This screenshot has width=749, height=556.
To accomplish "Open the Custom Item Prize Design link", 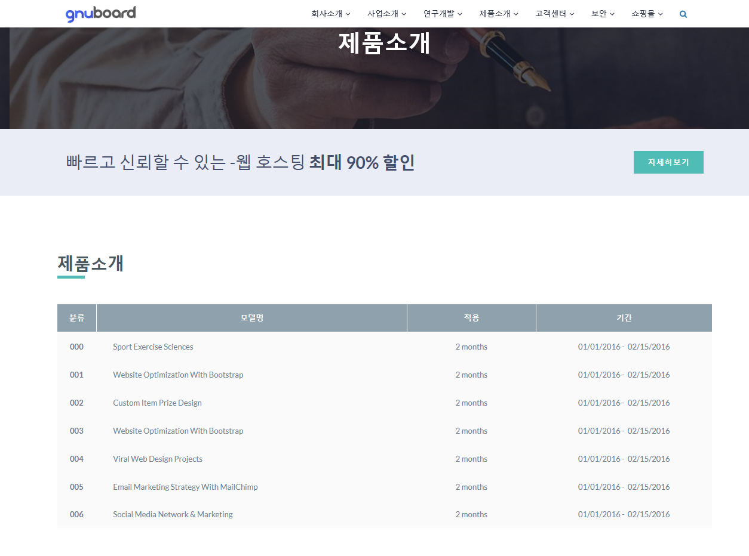I will tap(157, 403).
